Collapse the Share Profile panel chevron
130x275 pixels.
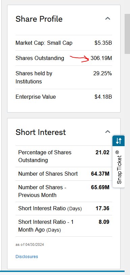coord(108,18)
